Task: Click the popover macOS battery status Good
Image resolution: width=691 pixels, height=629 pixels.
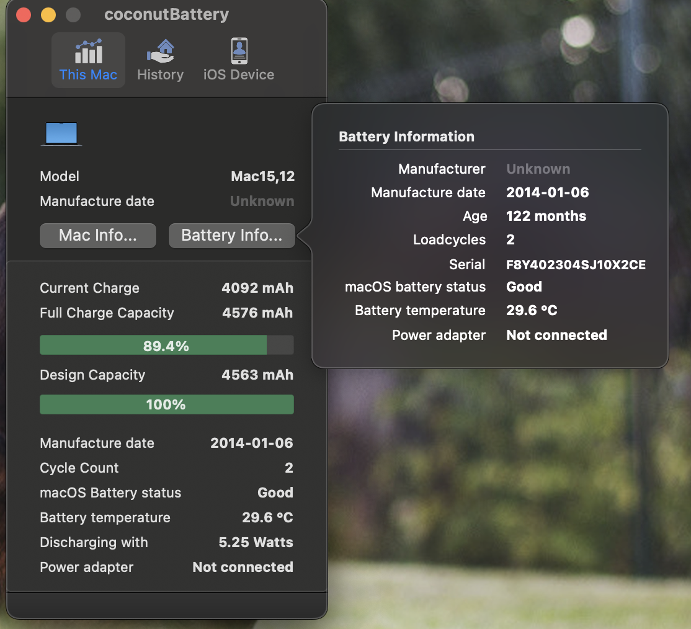Action: pos(524,287)
